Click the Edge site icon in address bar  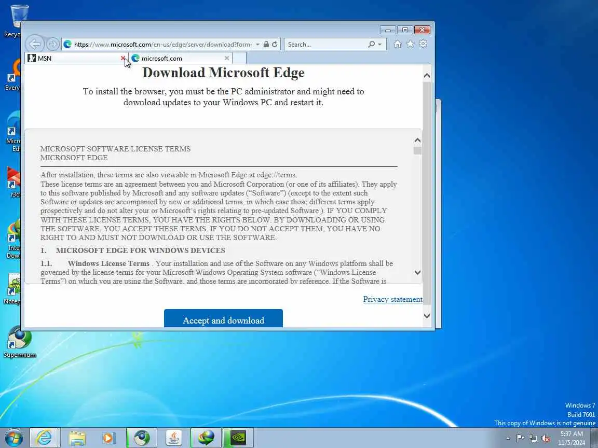(68, 44)
